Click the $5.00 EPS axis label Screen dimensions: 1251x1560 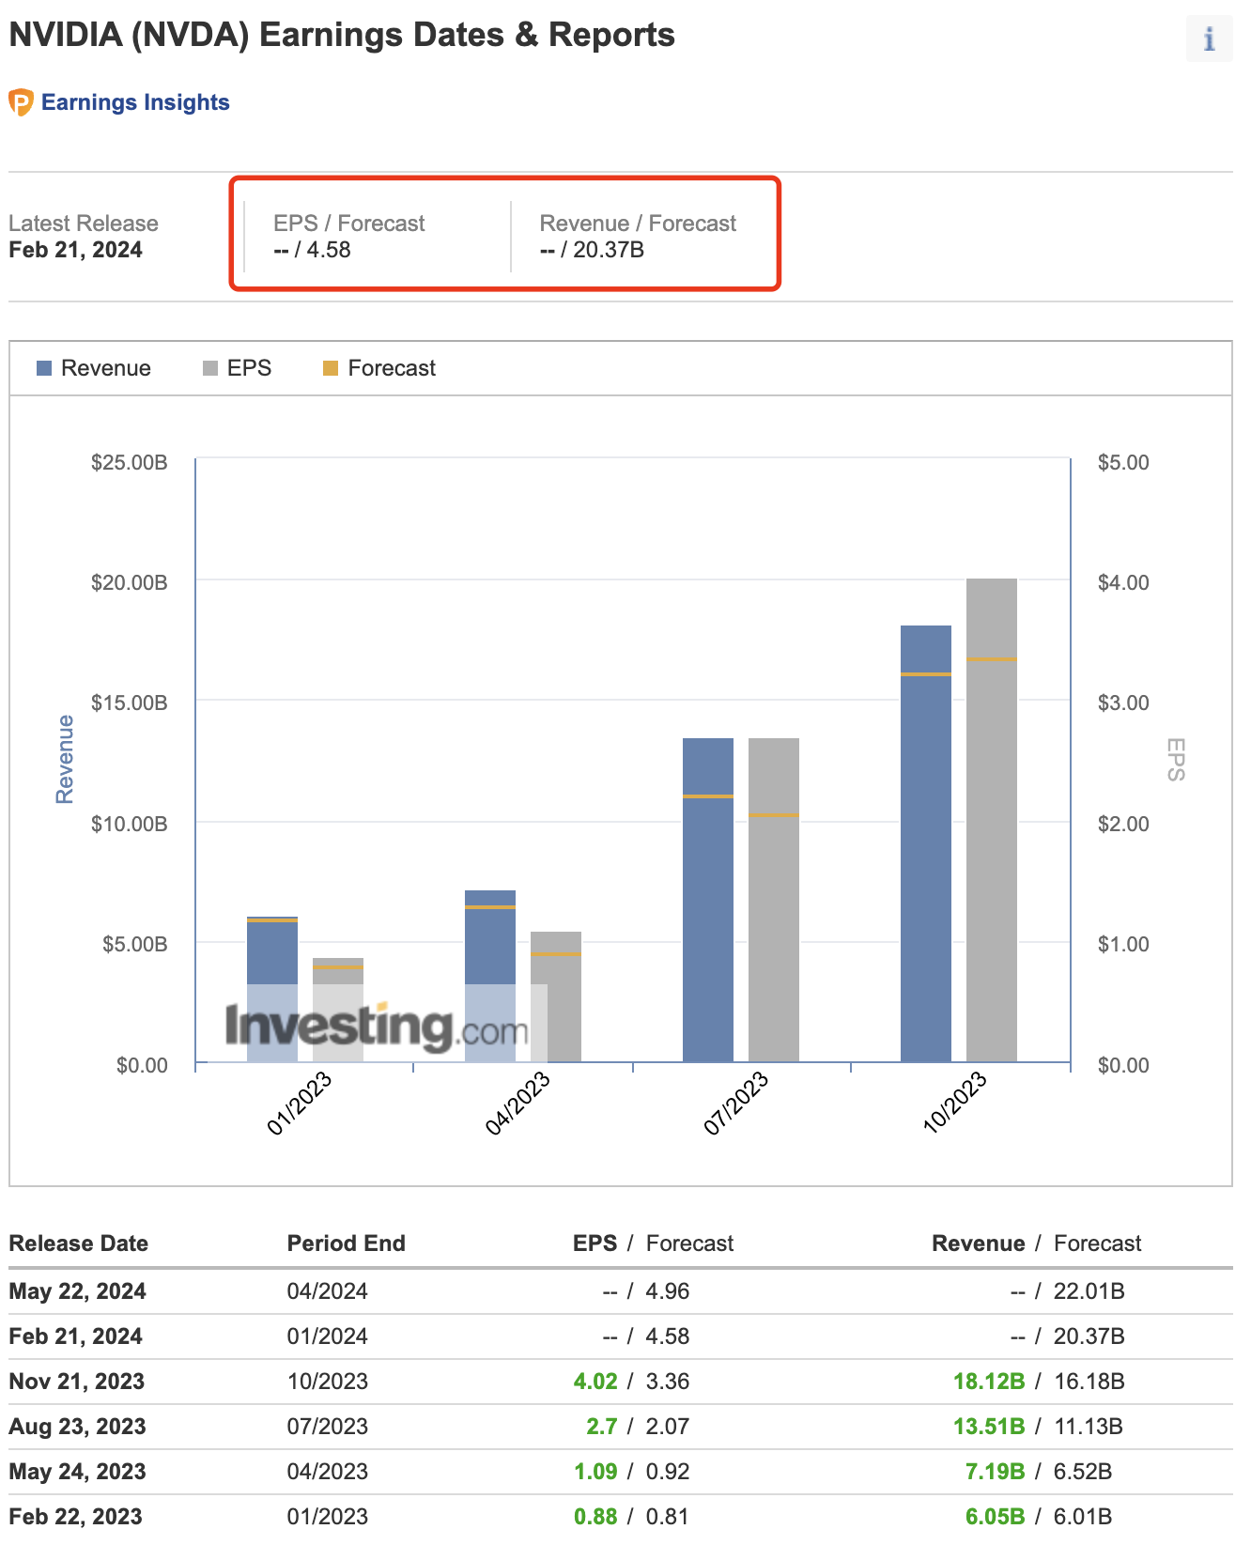tap(1123, 462)
